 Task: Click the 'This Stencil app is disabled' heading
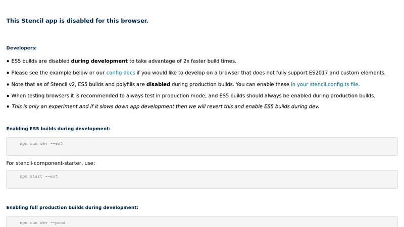coord(77,21)
